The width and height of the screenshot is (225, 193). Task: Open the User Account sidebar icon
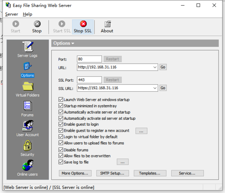point(28,126)
